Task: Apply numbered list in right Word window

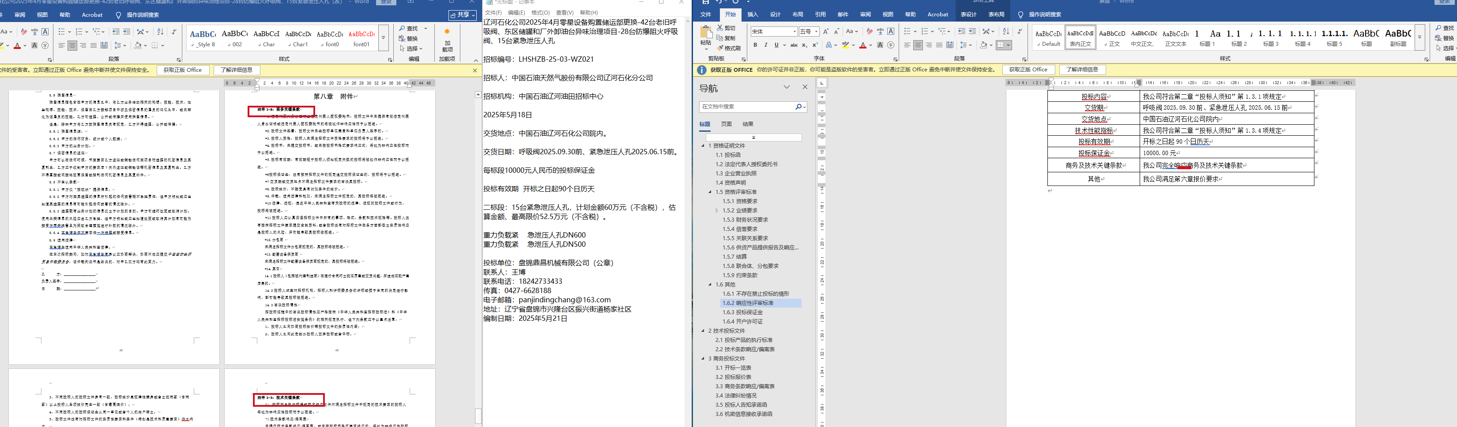Action: pos(925,32)
